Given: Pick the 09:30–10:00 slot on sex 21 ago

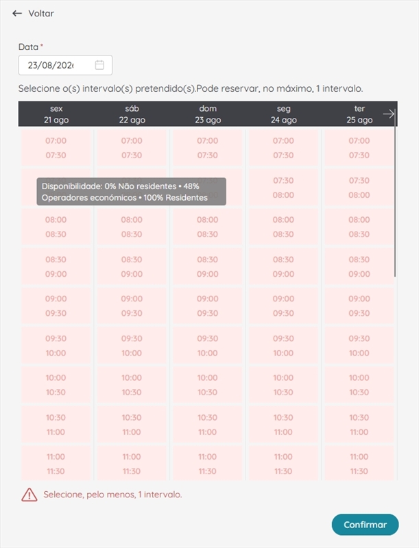Looking at the screenshot, I should [56, 346].
